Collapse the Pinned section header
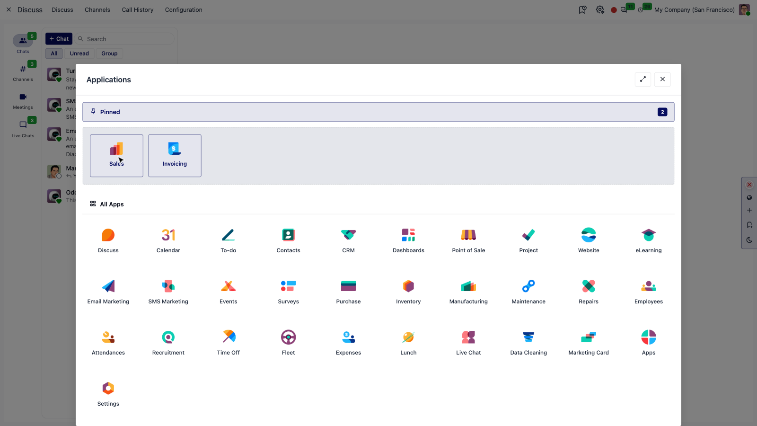Viewport: 757px width, 426px height. (x=378, y=112)
